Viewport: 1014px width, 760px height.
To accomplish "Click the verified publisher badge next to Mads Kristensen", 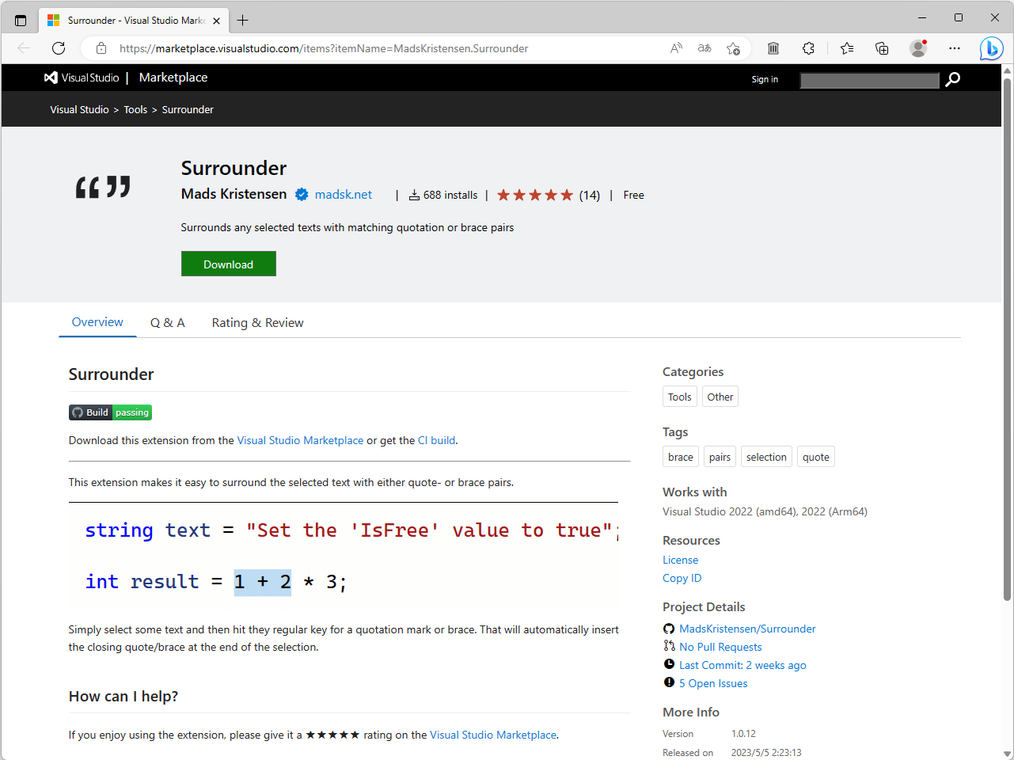I will 302,193.
